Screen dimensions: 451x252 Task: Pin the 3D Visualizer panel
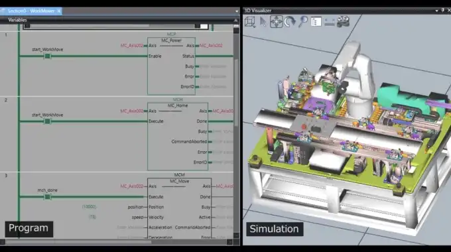coord(442,11)
